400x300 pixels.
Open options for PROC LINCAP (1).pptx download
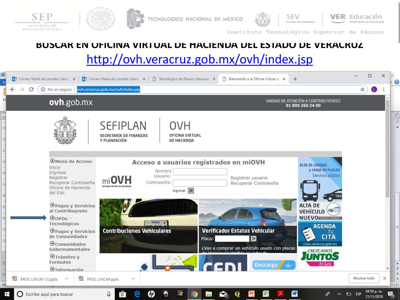(66, 279)
